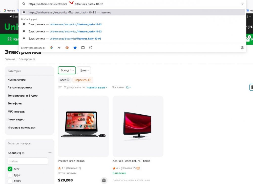Uncheck the Acer brand checkbox
The width and height of the screenshot is (253, 184).
[x=10, y=169]
